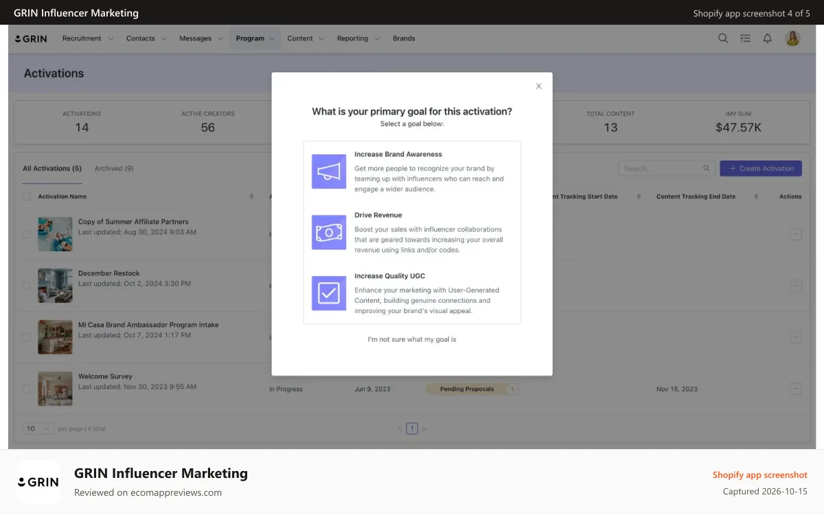Screen dimensions: 824x515
Task: Go to next page arrow
Action: pyautogui.click(x=424, y=428)
